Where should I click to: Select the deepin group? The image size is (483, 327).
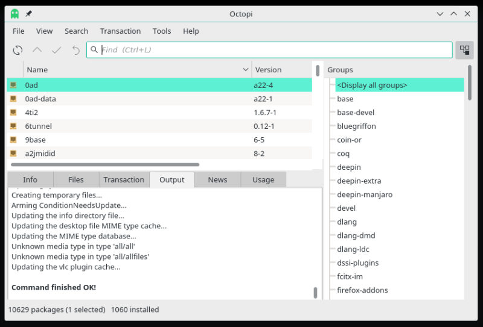pos(349,167)
